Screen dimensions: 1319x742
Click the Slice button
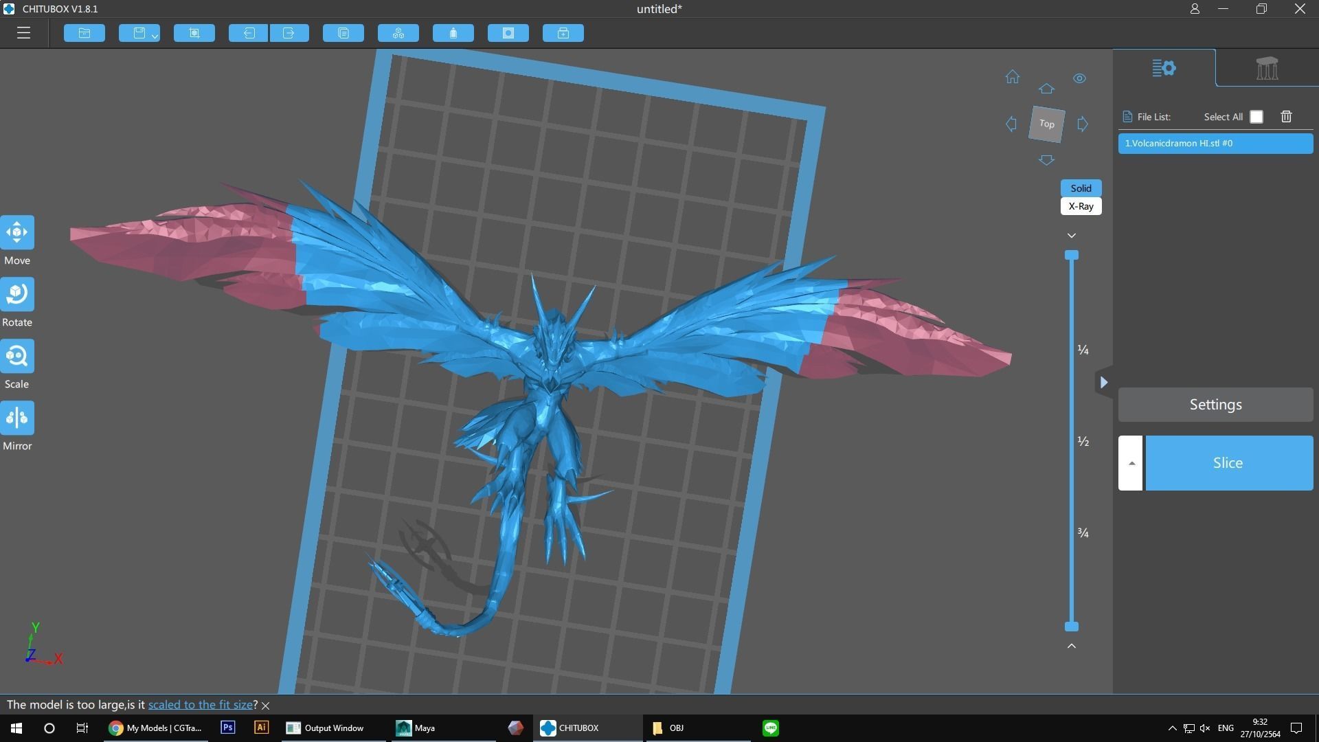1229,463
